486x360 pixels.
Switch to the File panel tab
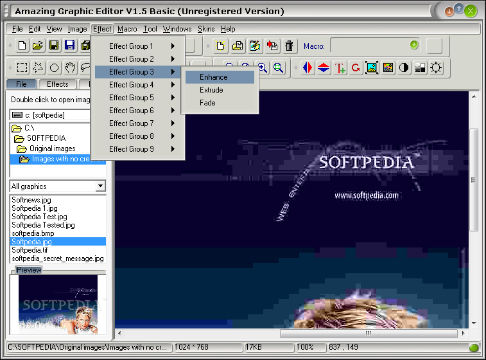(x=21, y=84)
